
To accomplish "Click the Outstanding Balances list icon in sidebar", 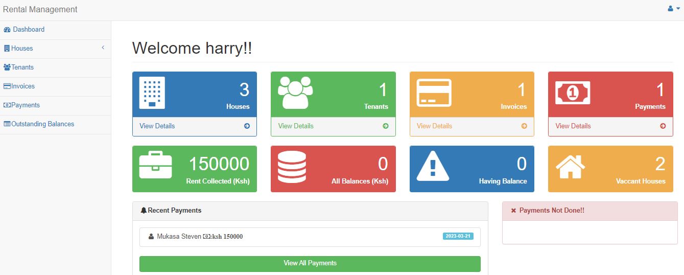I will (7, 124).
